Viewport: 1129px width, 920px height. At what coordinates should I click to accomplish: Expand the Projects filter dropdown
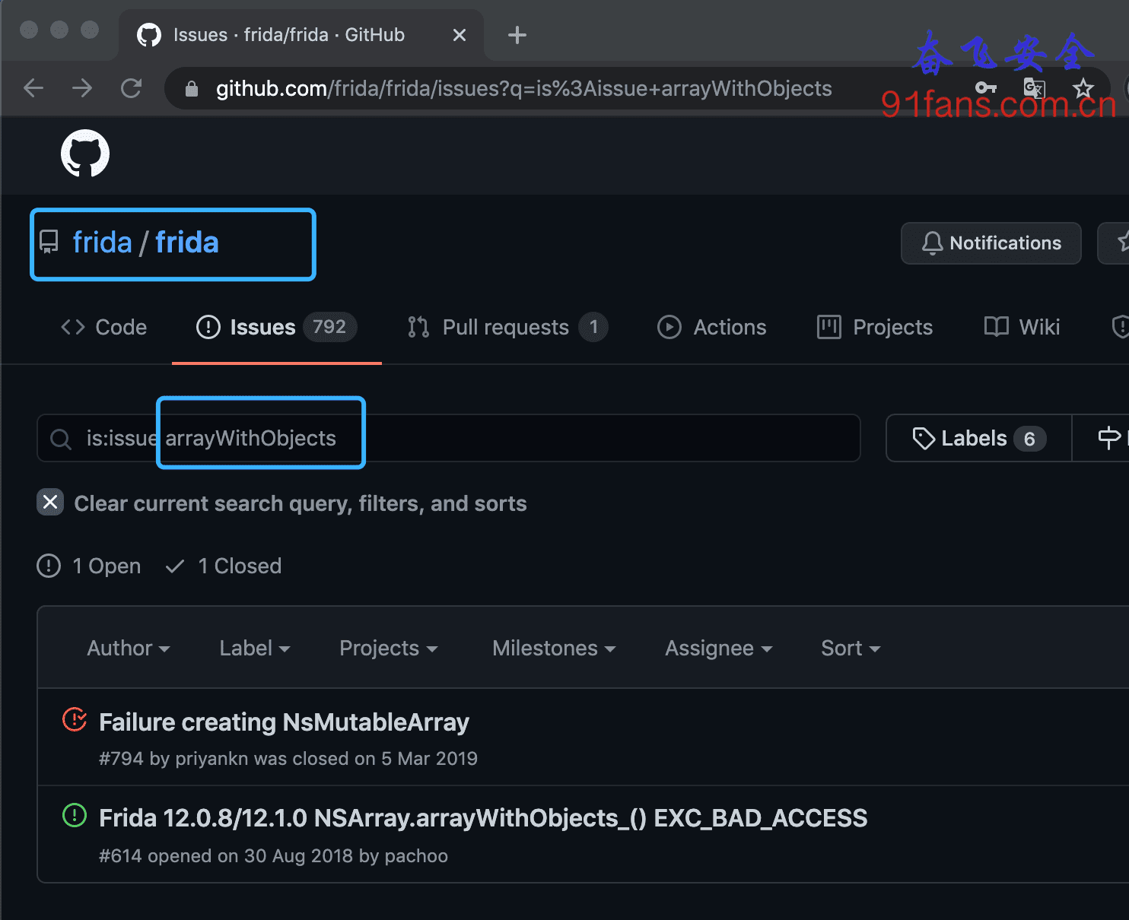(x=388, y=648)
